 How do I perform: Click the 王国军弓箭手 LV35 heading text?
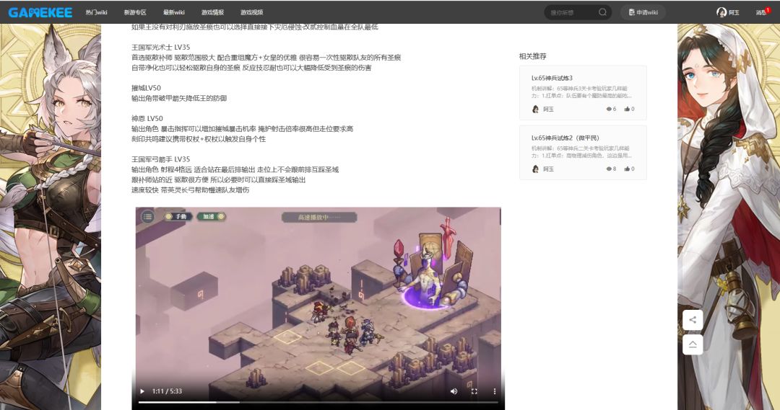pos(160,159)
